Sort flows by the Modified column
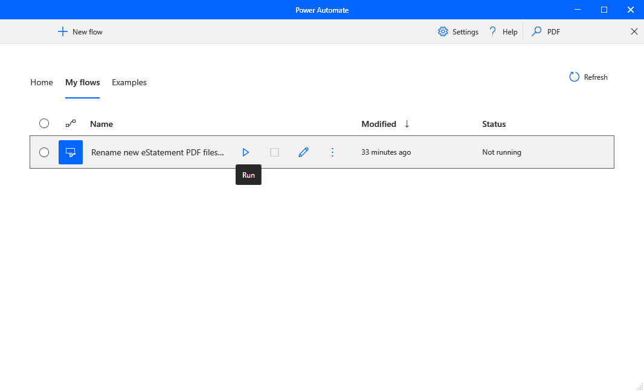 click(x=379, y=124)
